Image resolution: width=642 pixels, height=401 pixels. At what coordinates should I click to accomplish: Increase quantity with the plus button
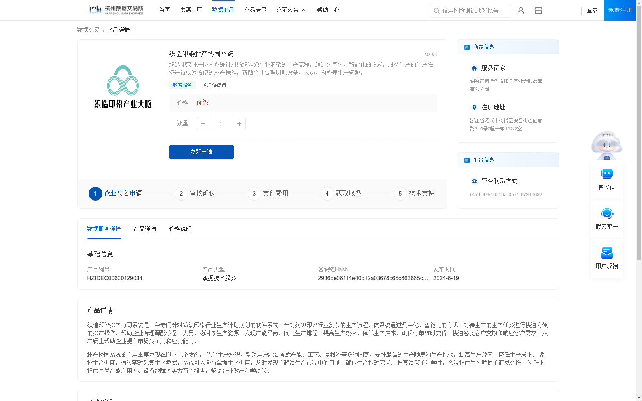point(239,124)
